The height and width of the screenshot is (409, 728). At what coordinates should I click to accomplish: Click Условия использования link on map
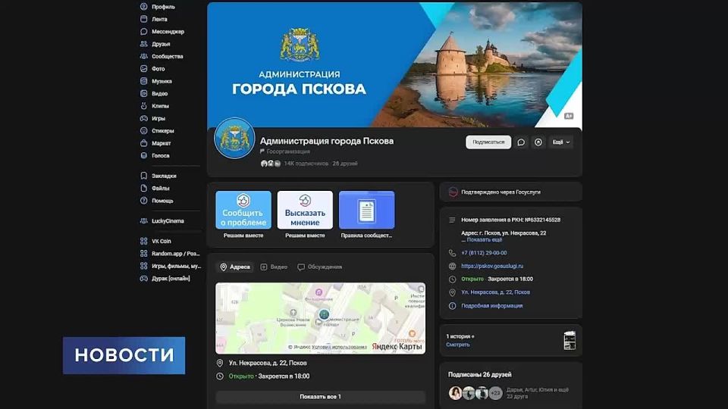tap(339, 347)
